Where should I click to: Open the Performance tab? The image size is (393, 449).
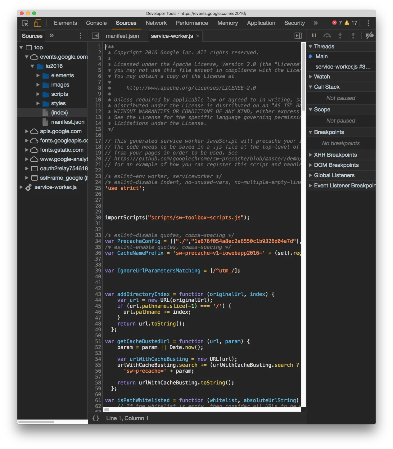click(192, 23)
